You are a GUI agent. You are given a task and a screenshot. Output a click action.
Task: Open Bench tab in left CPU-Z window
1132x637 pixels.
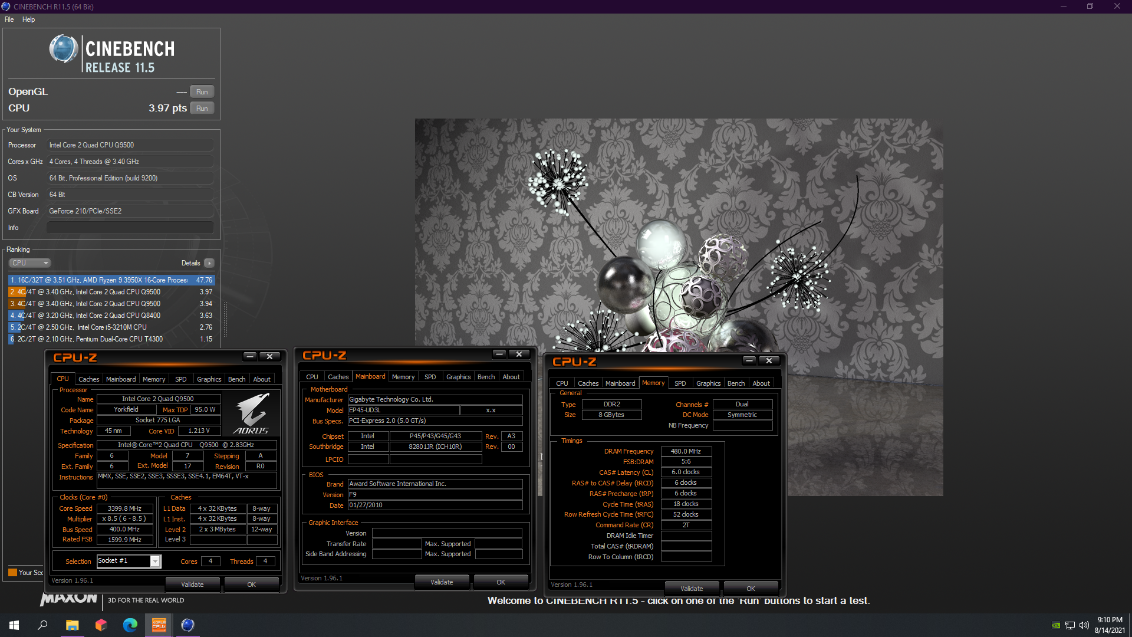[x=237, y=379]
